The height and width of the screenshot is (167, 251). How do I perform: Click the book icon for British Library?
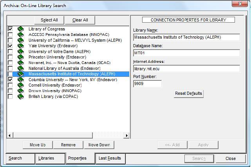[x=21, y=97]
